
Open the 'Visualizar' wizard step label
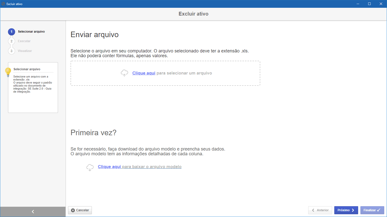pos(25,51)
